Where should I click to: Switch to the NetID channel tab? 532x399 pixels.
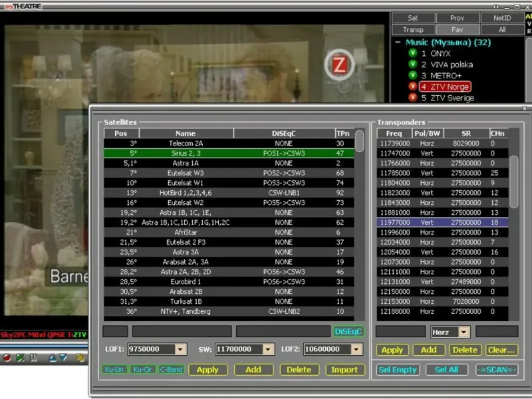point(502,18)
